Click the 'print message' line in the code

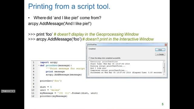point(55,71)
